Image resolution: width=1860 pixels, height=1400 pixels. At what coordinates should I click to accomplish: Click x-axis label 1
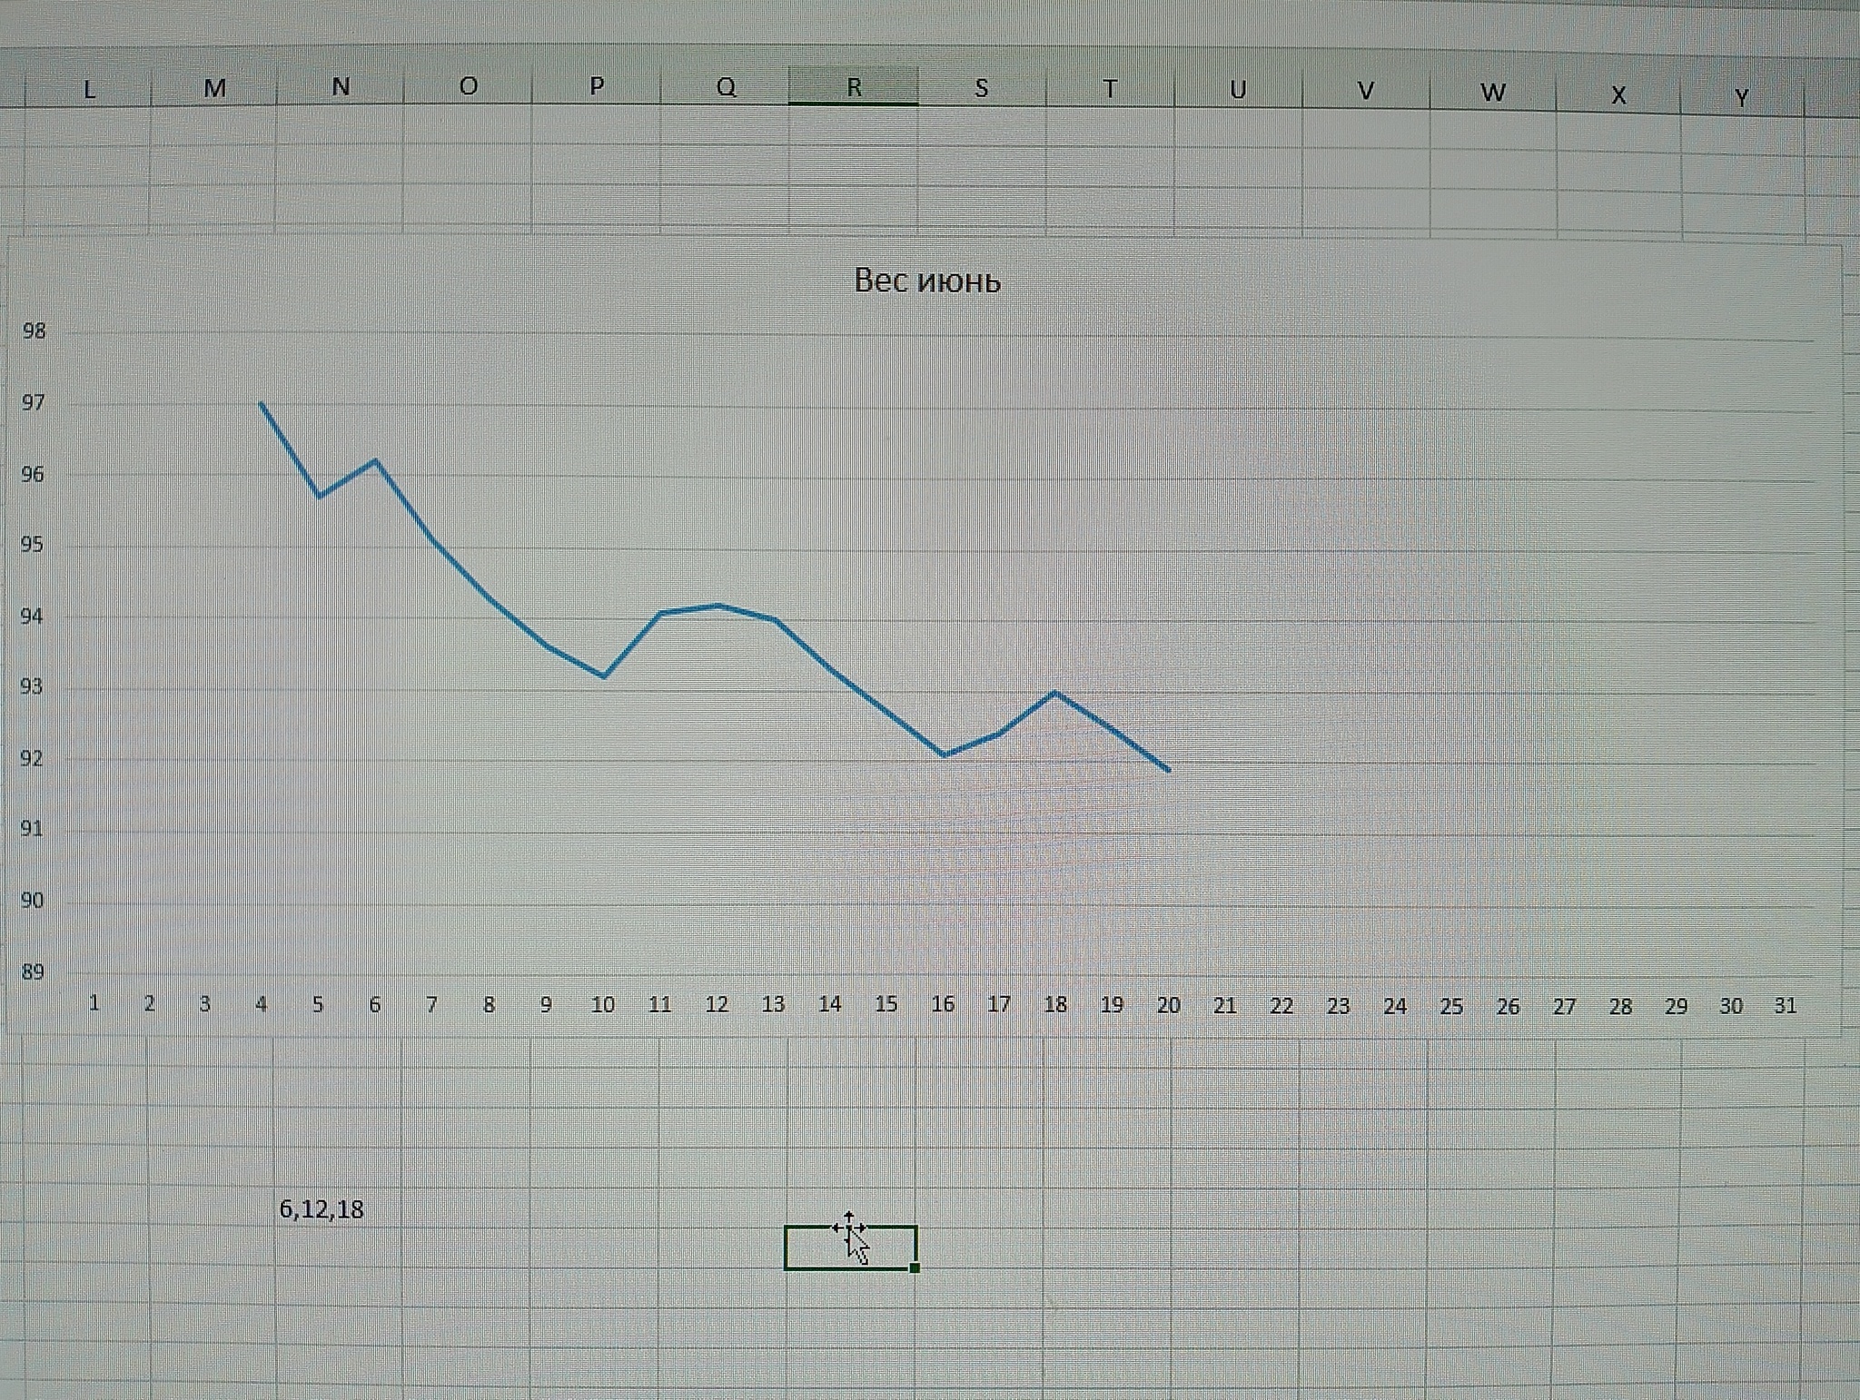(94, 1003)
